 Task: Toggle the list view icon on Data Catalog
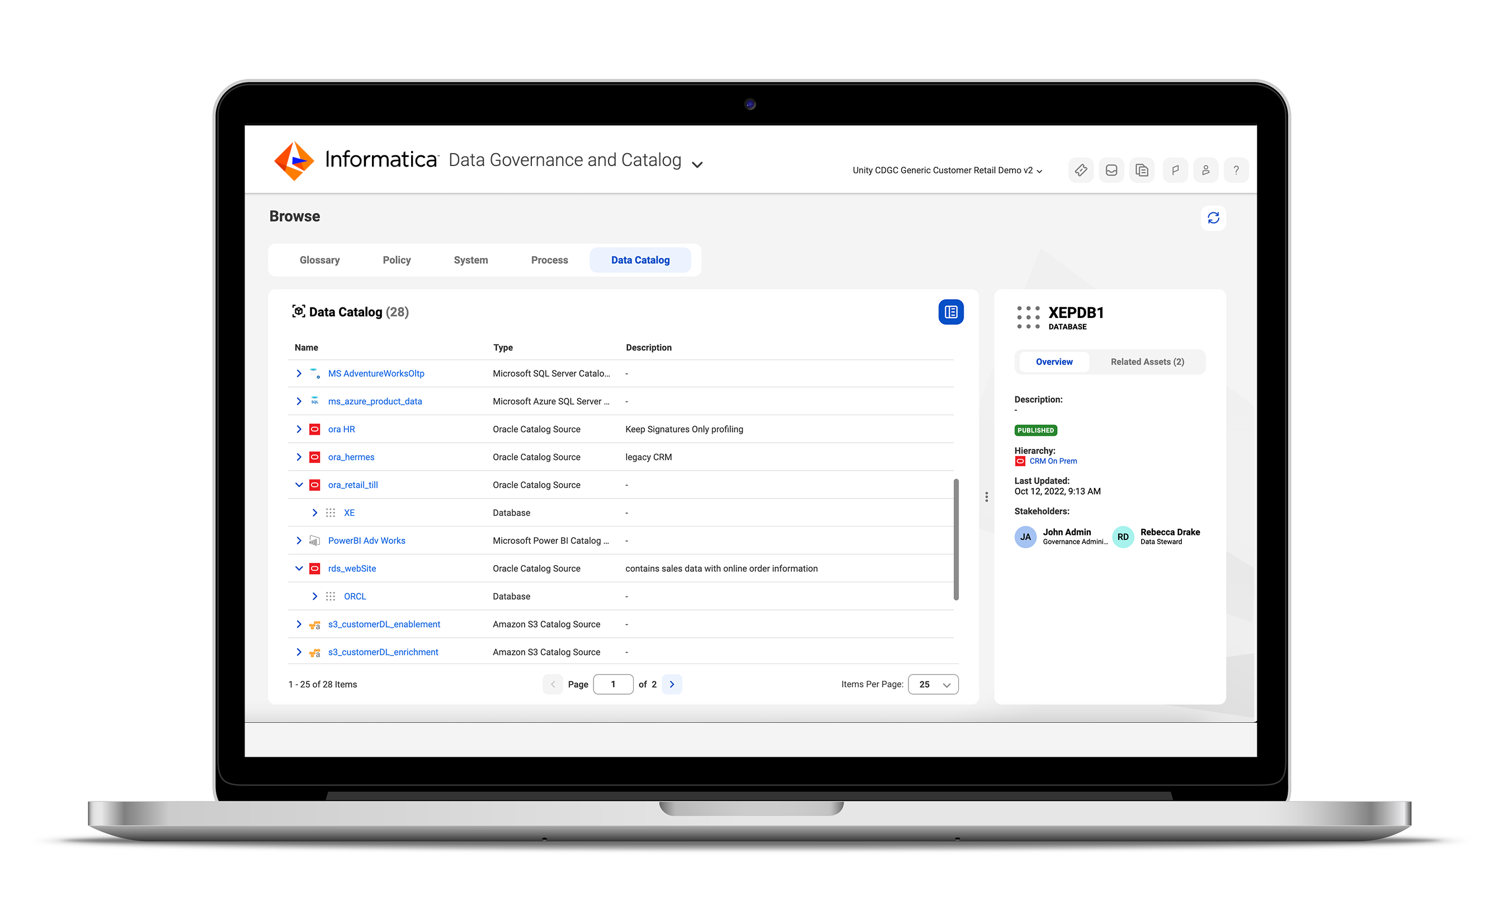951,312
